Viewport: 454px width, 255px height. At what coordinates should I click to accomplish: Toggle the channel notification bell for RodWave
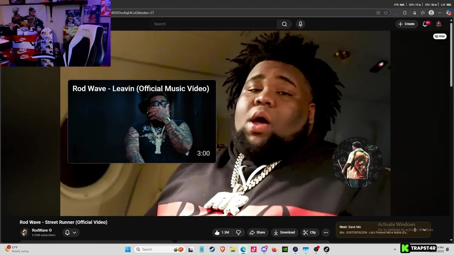(x=67, y=232)
